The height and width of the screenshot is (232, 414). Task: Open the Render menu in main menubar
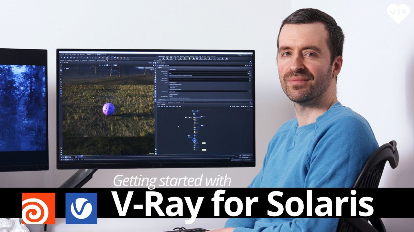(x=66, y=54)
